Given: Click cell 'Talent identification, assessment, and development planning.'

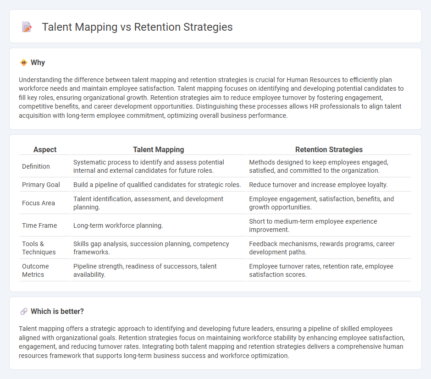Looking at the screenshot, I should point(158,203).
